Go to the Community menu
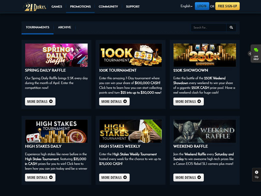Screen dimensions: 261x196 [x=108, y=7]
